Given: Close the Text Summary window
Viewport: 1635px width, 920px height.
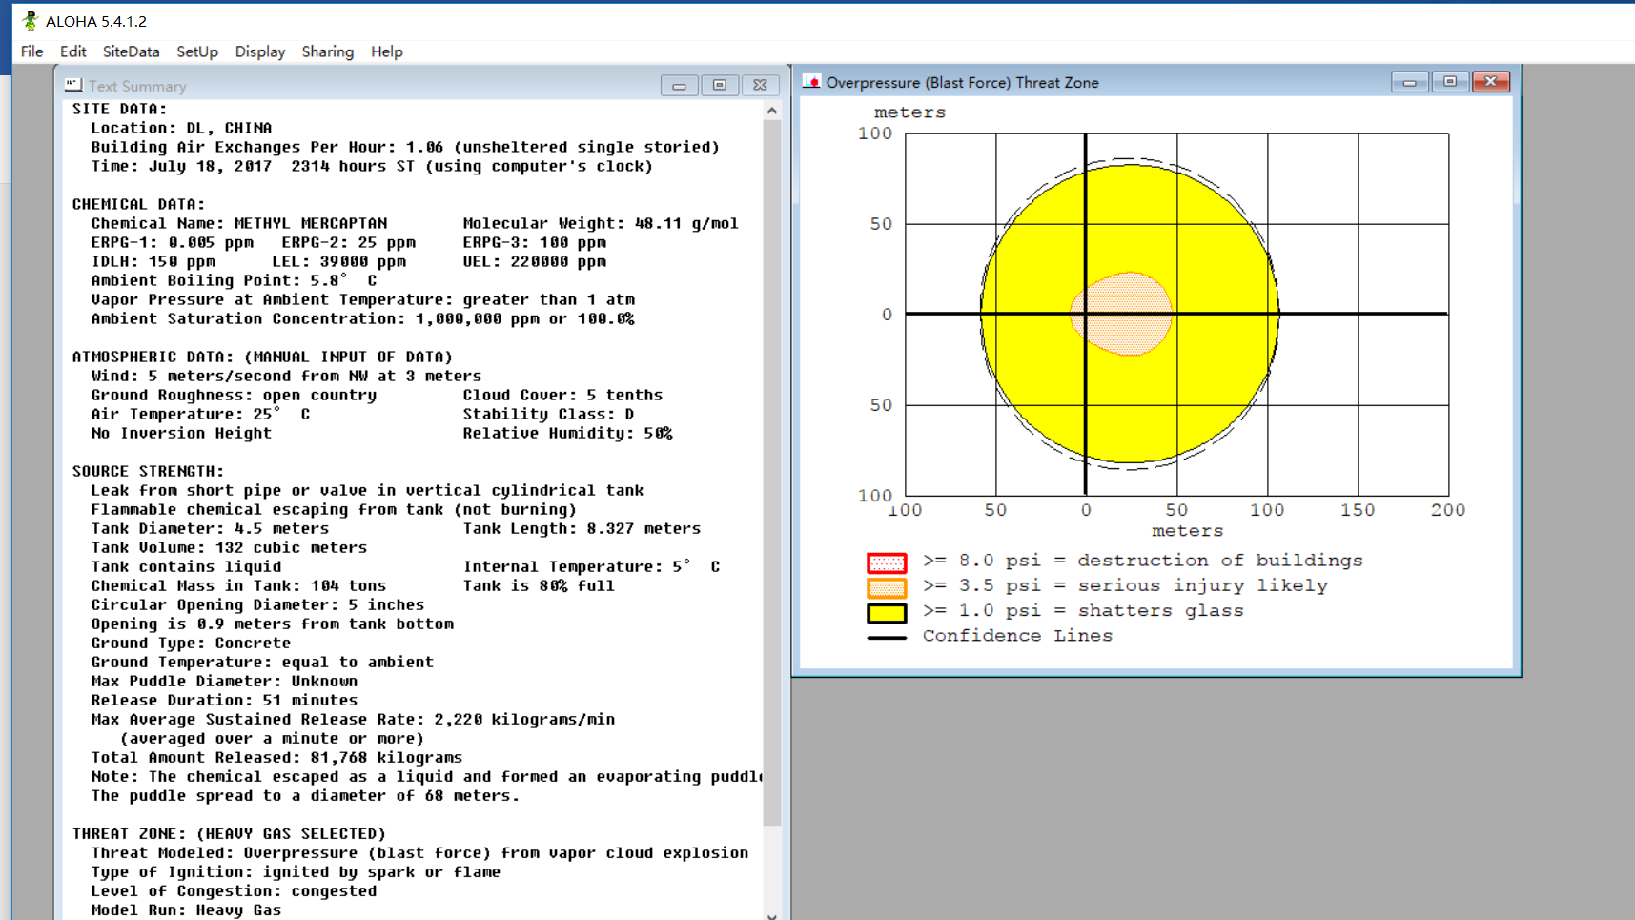Looking at the screenshot, I should pos(760,86).
